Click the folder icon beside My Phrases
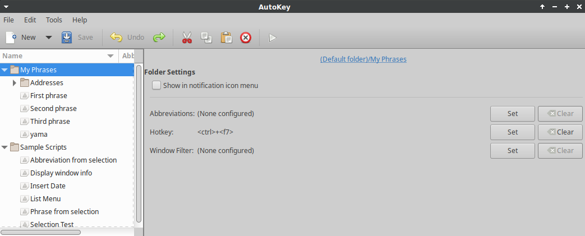 click(x=15, y=70)
